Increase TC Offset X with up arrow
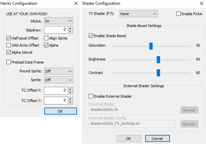This screenshot has height=144, width=206. 70,89
